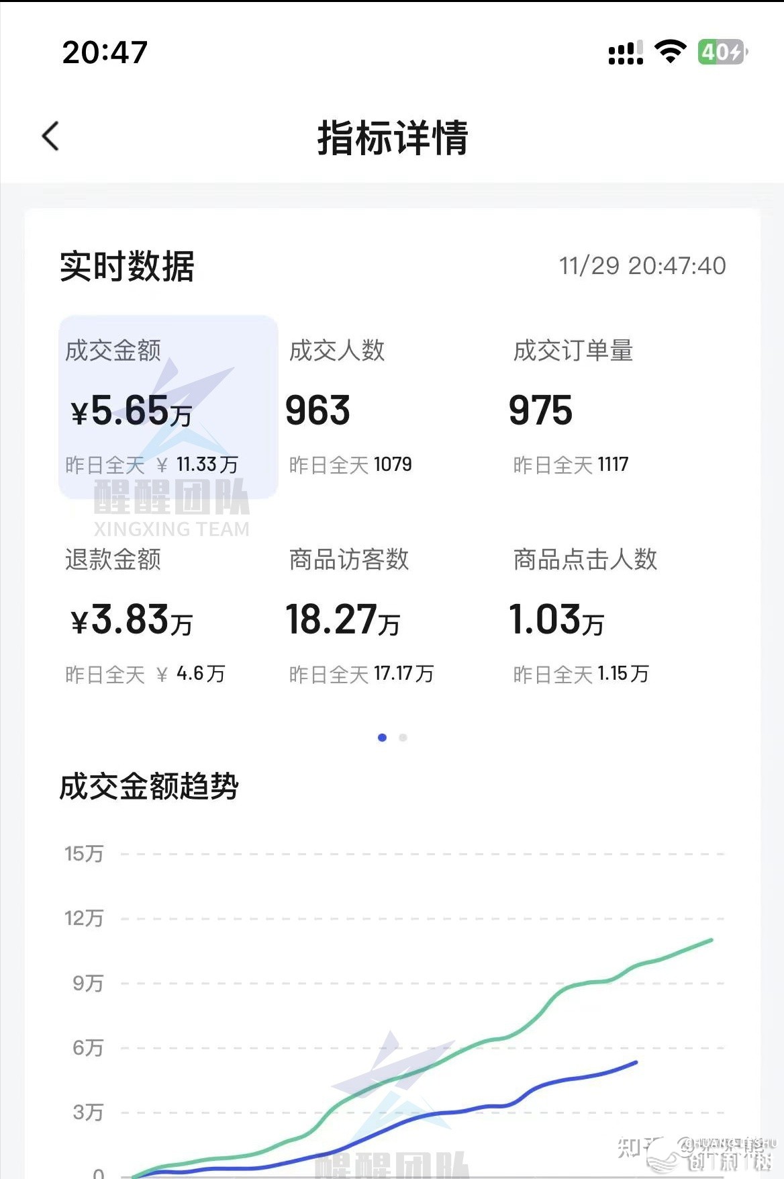Tap the battery charging indicator

722,52
